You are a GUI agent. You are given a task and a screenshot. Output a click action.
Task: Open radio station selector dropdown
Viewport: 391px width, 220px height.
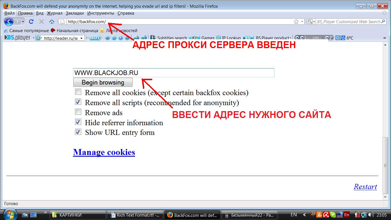323,38
